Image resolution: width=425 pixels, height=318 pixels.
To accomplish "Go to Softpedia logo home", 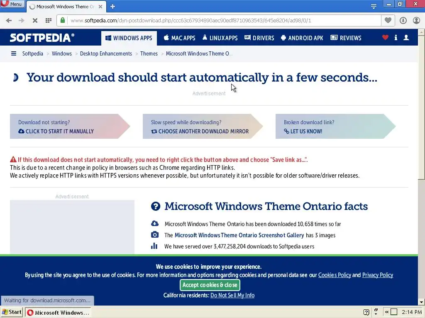I will coord(42,38).
